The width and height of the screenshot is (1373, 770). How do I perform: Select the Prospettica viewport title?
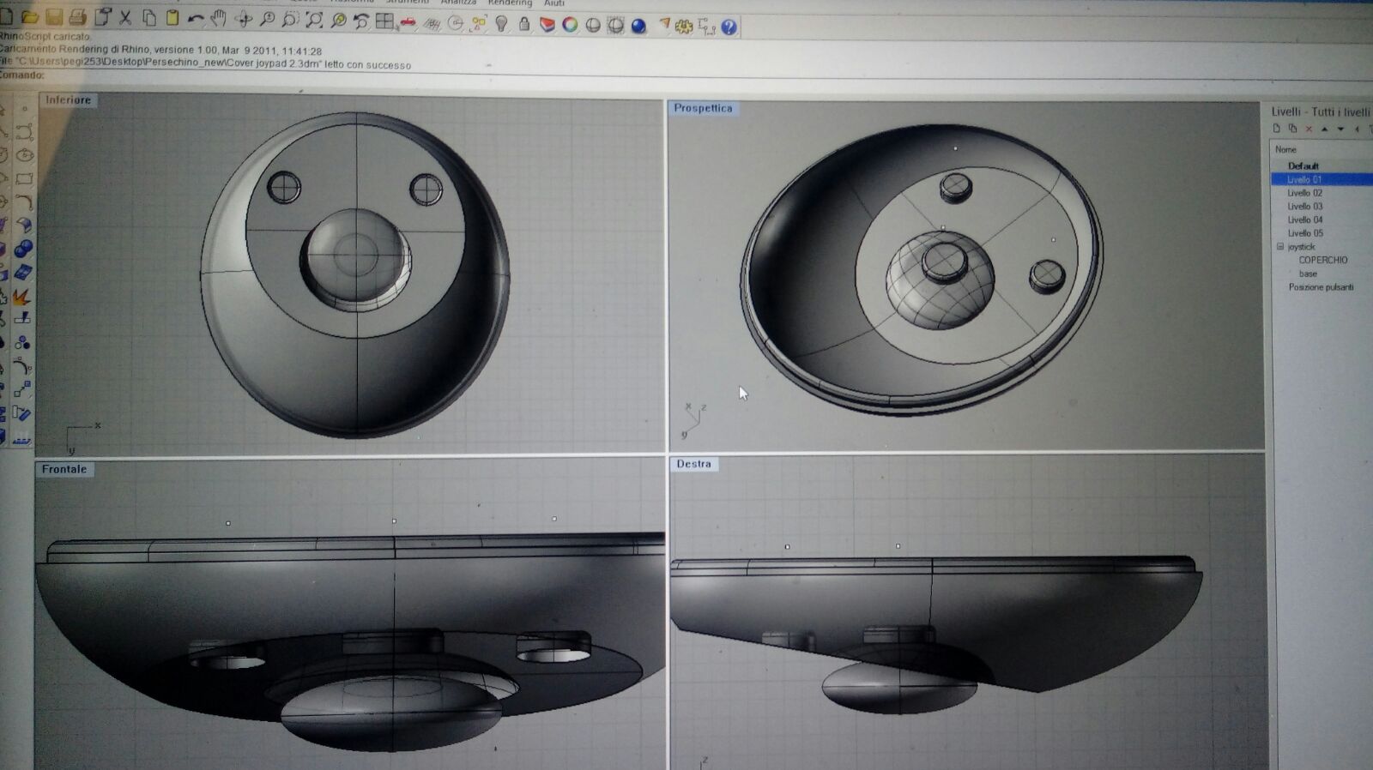pyautogui.click(x=703, y=108)
